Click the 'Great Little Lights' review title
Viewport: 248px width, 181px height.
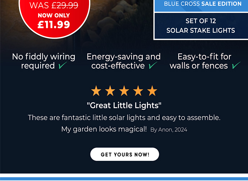pos(124,106)
